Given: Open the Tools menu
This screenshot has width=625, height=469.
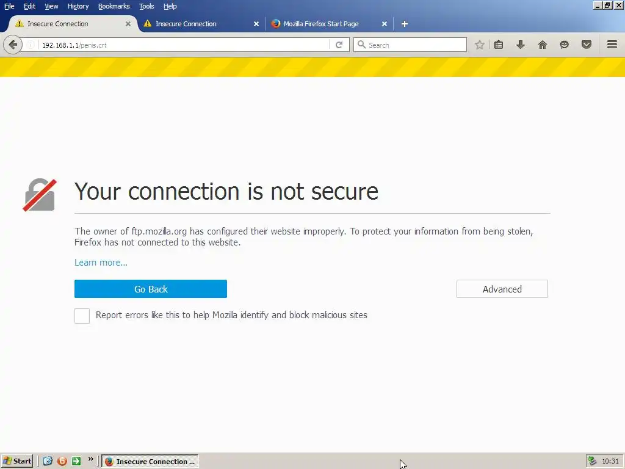Looking at the screenshot, I should click(146, 6).
